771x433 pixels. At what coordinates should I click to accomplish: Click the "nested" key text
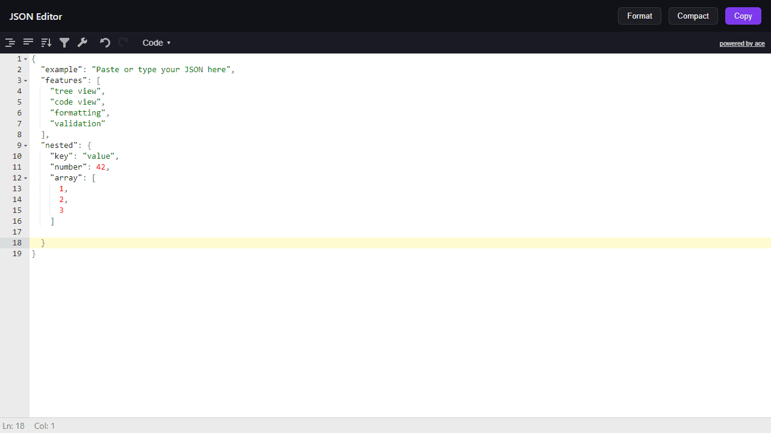59,146
